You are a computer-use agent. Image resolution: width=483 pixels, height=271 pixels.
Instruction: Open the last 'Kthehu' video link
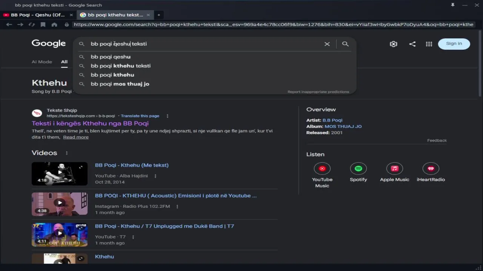tap(105, 257)
